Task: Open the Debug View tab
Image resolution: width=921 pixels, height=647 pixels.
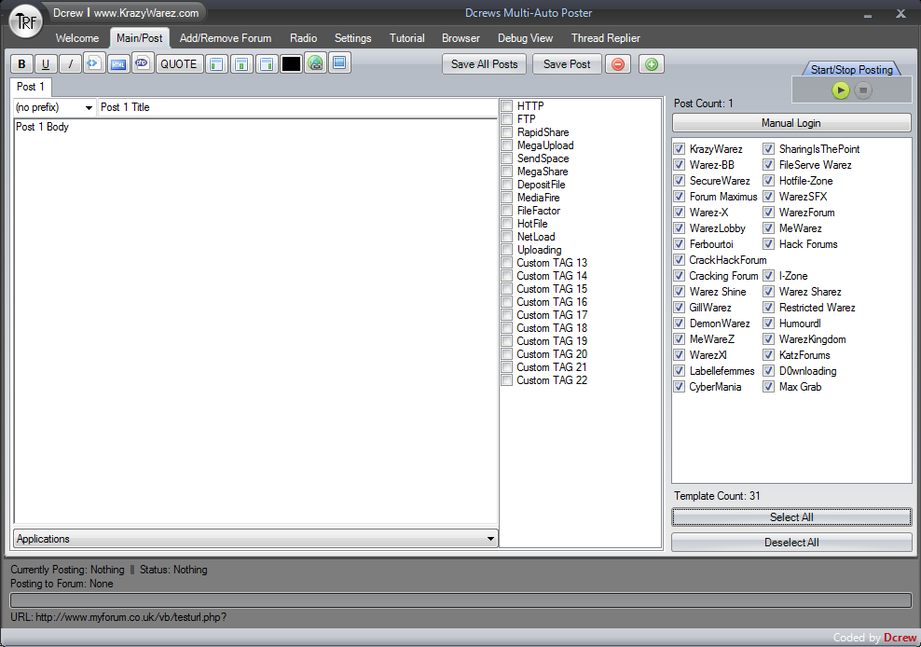Action: [x=525, y=38]
